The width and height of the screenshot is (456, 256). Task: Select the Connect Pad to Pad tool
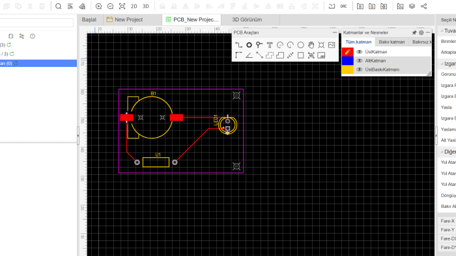[259, 55]
